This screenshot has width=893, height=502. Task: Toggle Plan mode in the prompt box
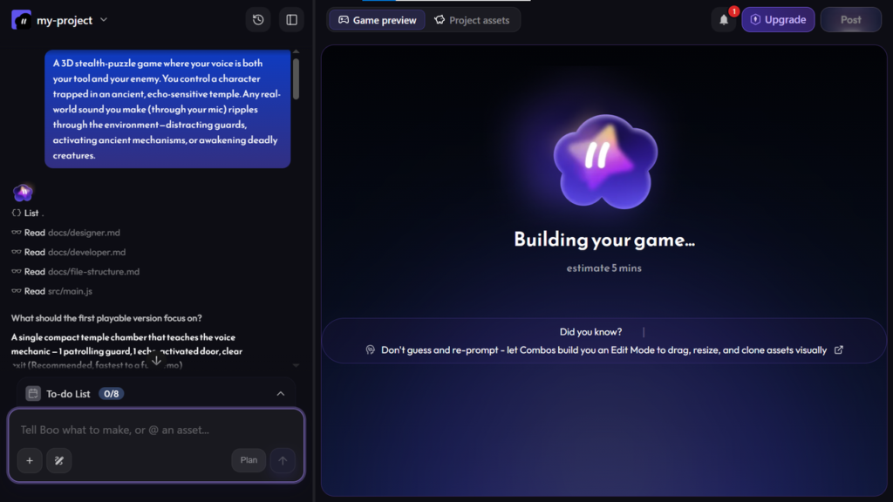pyautogui.click(x=249, y=460)
